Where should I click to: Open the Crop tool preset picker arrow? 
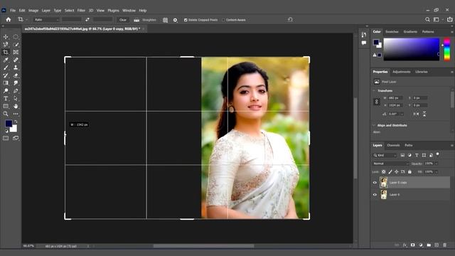click(26, 20)
